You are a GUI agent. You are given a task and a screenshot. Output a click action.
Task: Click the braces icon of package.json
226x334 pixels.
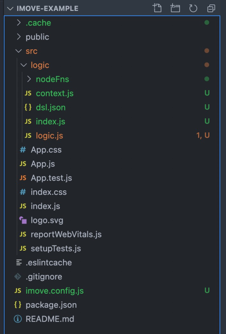tap(18, 305)
